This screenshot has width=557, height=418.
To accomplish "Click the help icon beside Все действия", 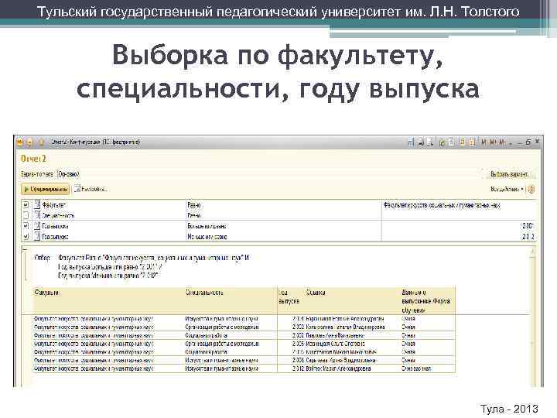I will [531, 190].
